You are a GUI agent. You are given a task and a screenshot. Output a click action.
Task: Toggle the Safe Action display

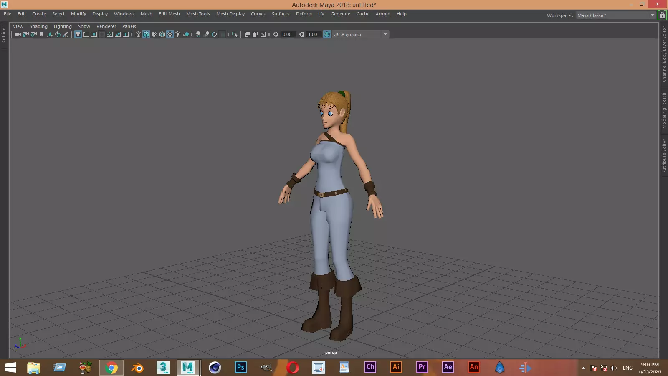[x=118, y=34]
